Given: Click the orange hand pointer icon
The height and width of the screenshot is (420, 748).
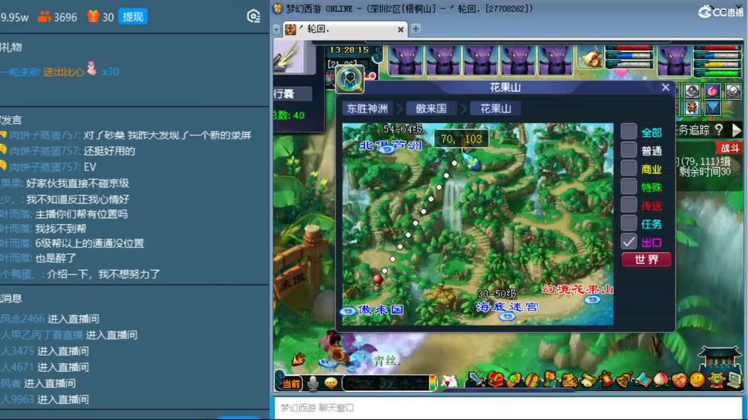Looking at the screenshot, I should 299,359.
